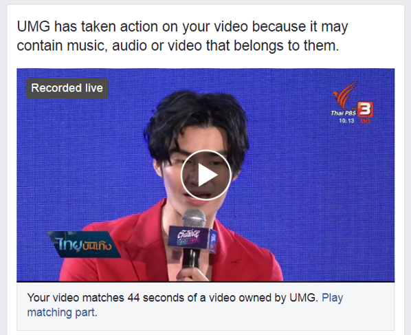Select the 'UMG has taken action' headline
Image resolution: width=411 pixels, height=335 pixels.
[183, 27]
